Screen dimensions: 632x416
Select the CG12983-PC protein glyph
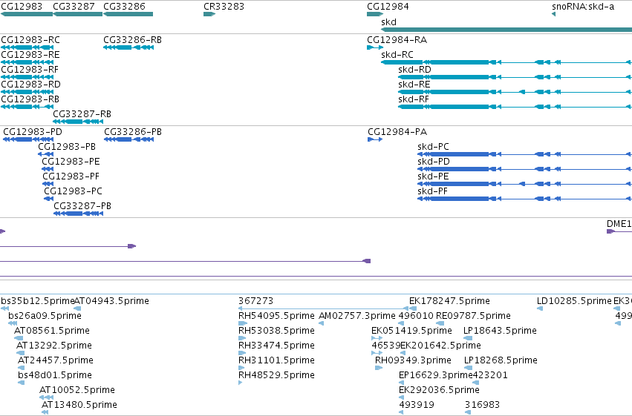tap(49, 199)
